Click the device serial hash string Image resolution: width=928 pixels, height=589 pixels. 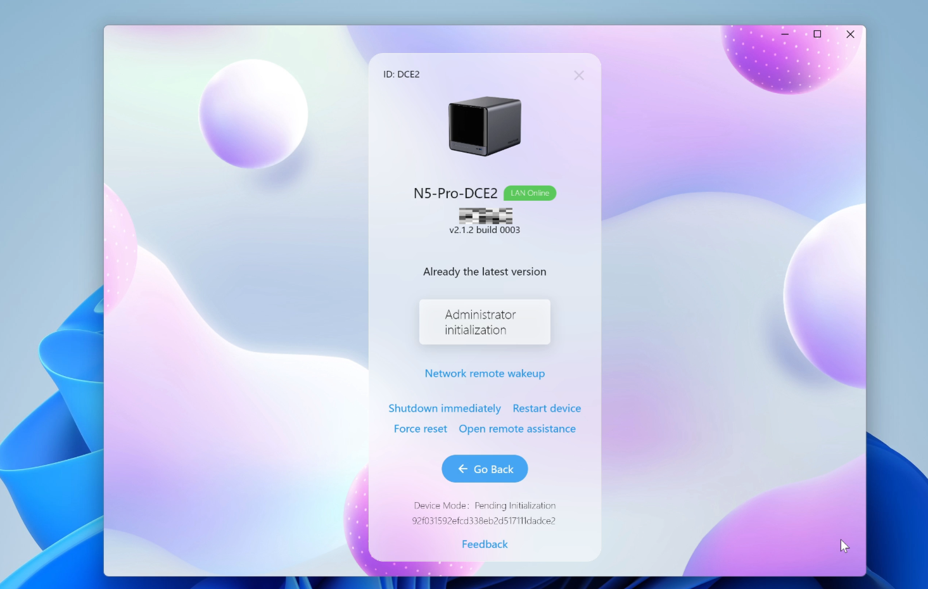point(484,521)
